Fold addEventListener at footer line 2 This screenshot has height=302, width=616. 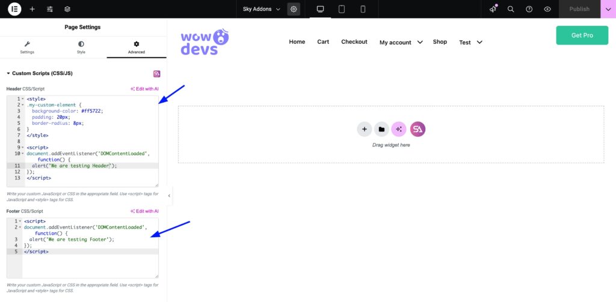tap(20, 228)
